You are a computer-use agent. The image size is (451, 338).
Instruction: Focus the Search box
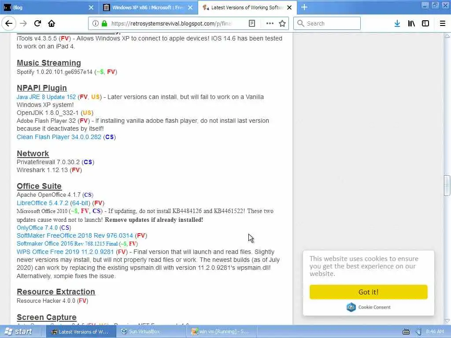pos(327,24)
